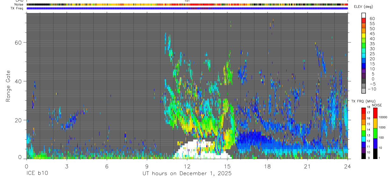
Task: Click the 15 tick on UT hours axis
Action: click(227, 166)
